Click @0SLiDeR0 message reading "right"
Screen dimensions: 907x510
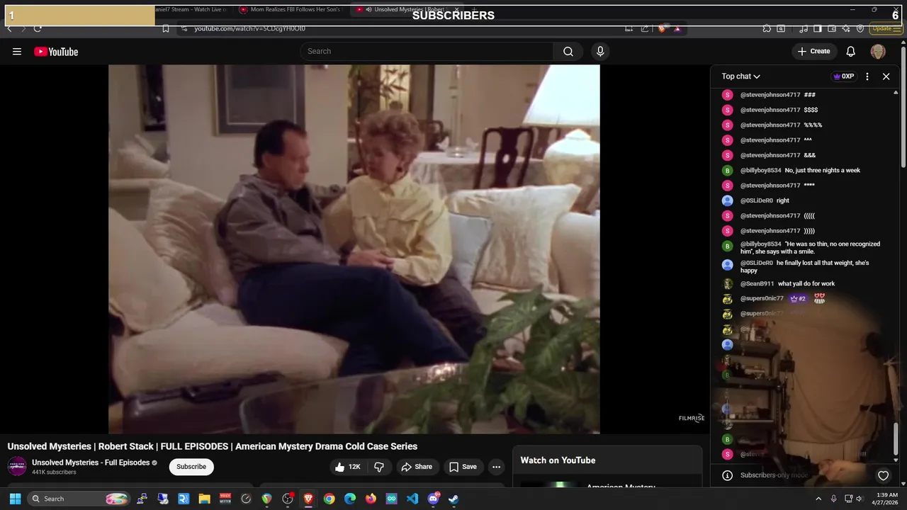[783, 200]
